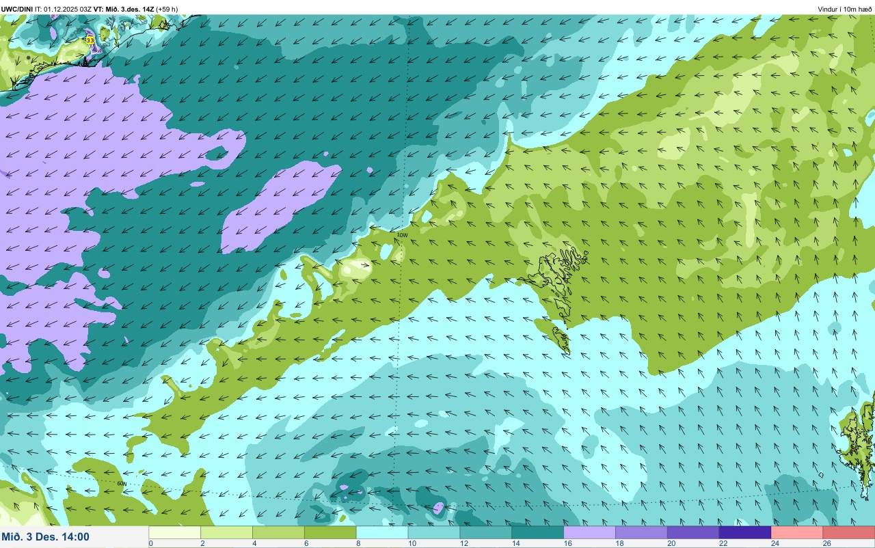Pick the dark indigo 22–24 legend swatch
875x548 pixels.
tap(745, 532)
